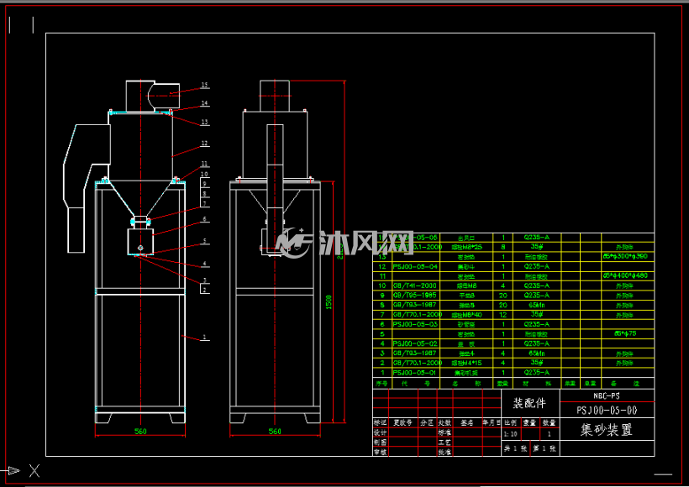
Task: Select the 比例 header in title block
Action: click(x=511, y=422)
